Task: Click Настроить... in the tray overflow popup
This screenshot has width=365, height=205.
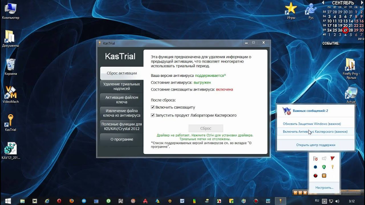Action: click(x=324, y=188)
